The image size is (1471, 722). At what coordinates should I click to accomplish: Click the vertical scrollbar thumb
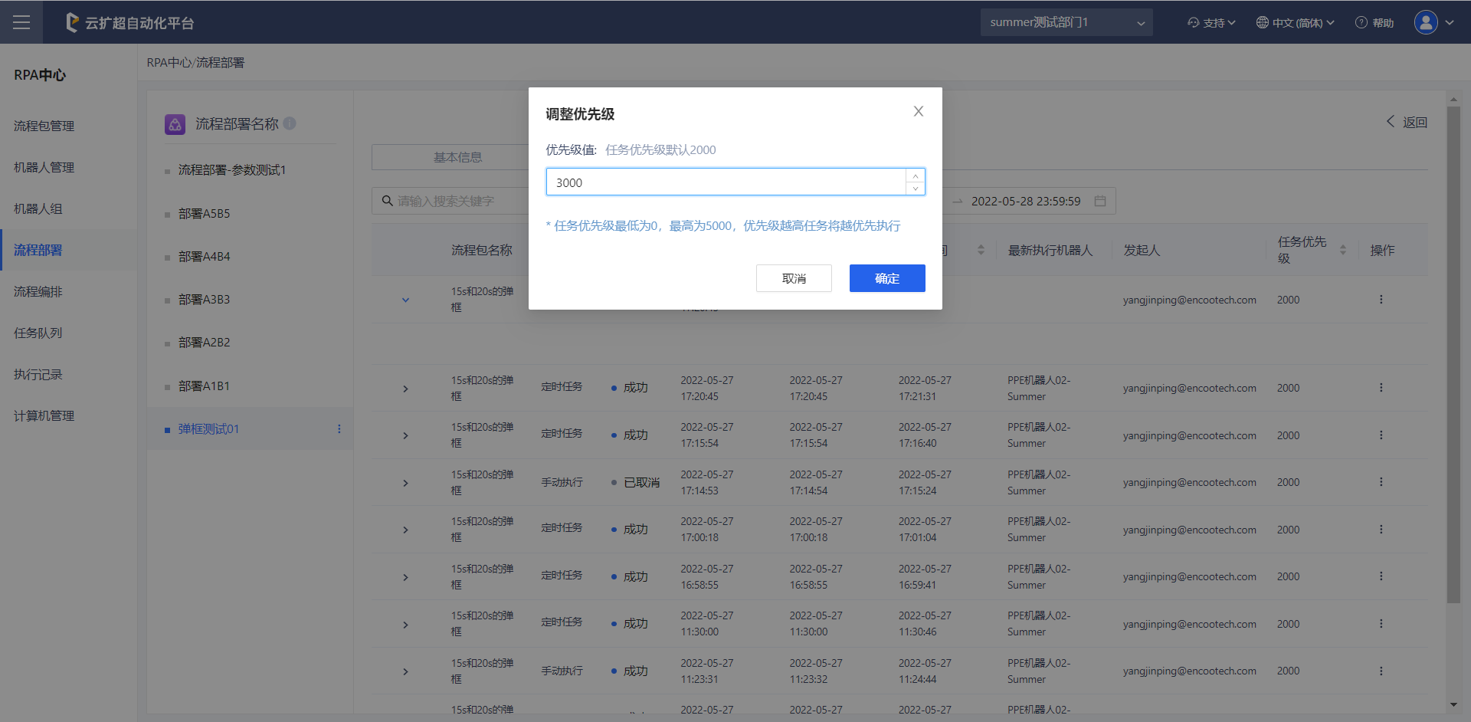point(1453,354)
